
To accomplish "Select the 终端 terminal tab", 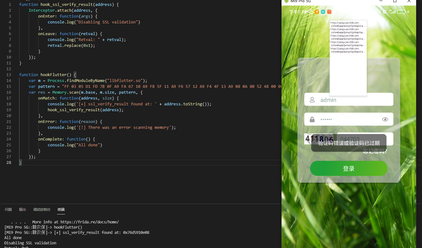I will pos(61,209).
